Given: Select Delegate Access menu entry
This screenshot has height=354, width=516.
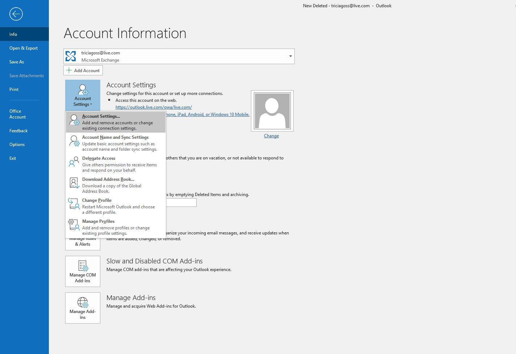Looking at the screenshot, I should click(116, 164).
